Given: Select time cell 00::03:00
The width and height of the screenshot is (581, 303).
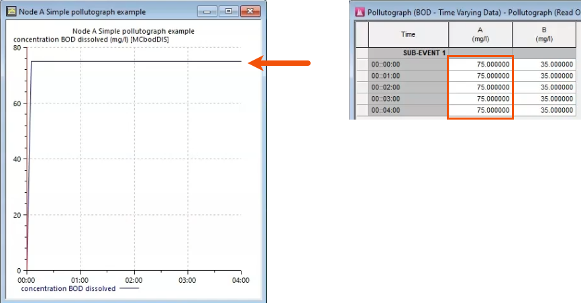Looking at the screenshot, I should 409,99.
